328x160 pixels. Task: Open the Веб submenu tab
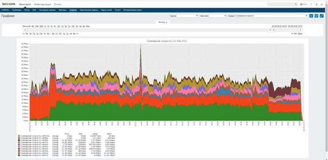(x=34, y=10)
